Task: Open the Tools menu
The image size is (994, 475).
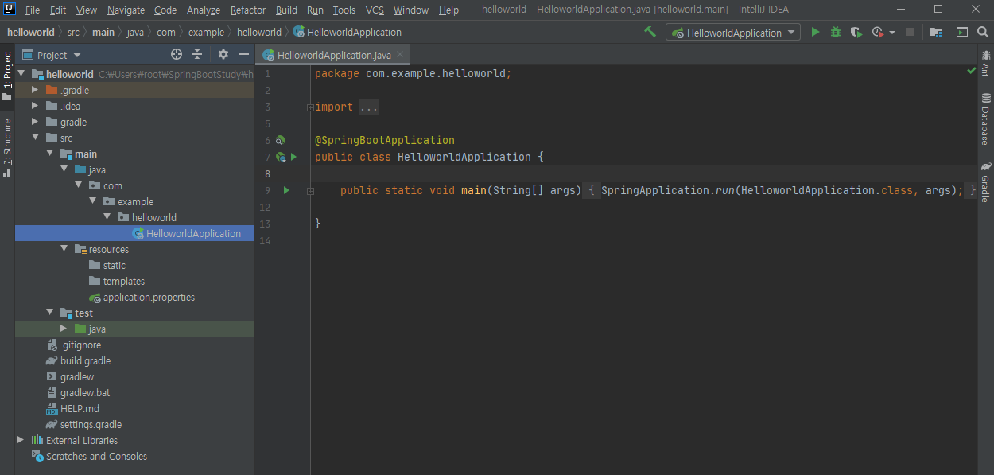Action: coord(344,10)
